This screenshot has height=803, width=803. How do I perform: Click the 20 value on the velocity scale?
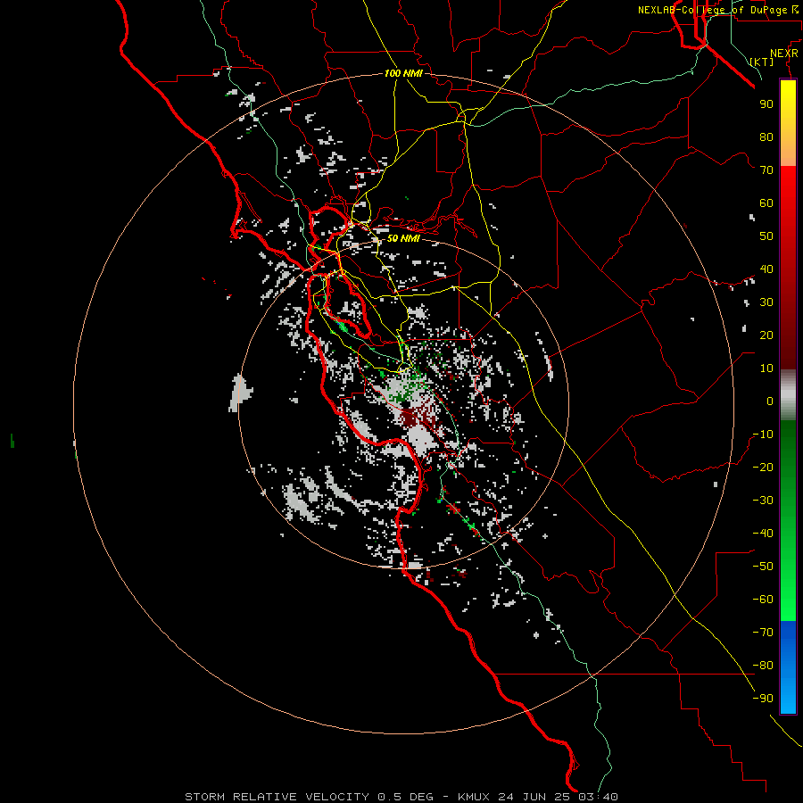pos(766,335)
